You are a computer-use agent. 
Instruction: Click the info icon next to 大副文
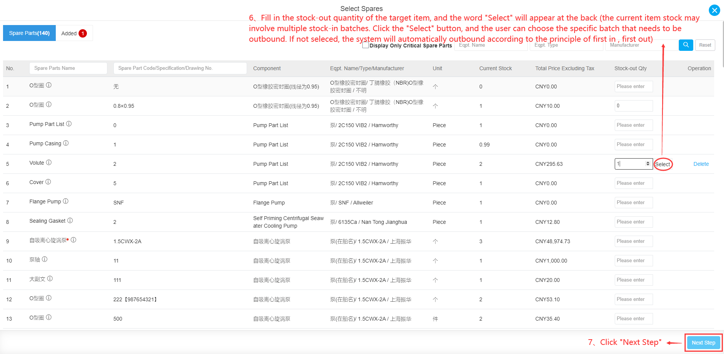[x=50, y=278]
